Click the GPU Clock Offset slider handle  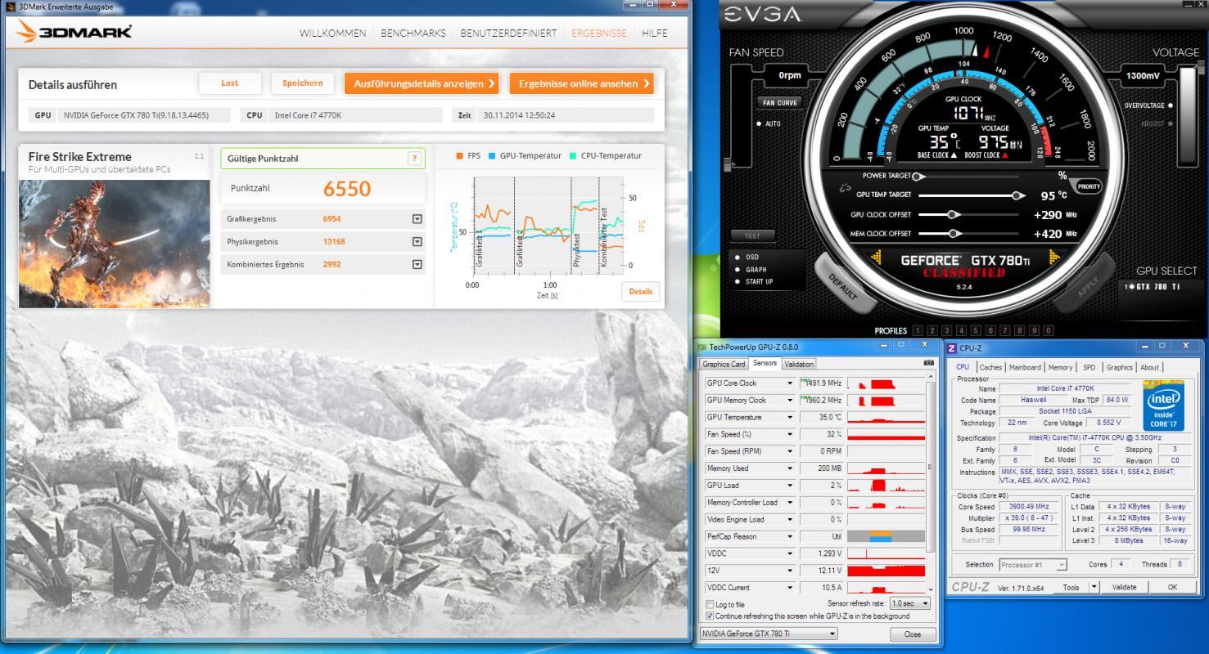pyautogui.click(x=953, y=215)
